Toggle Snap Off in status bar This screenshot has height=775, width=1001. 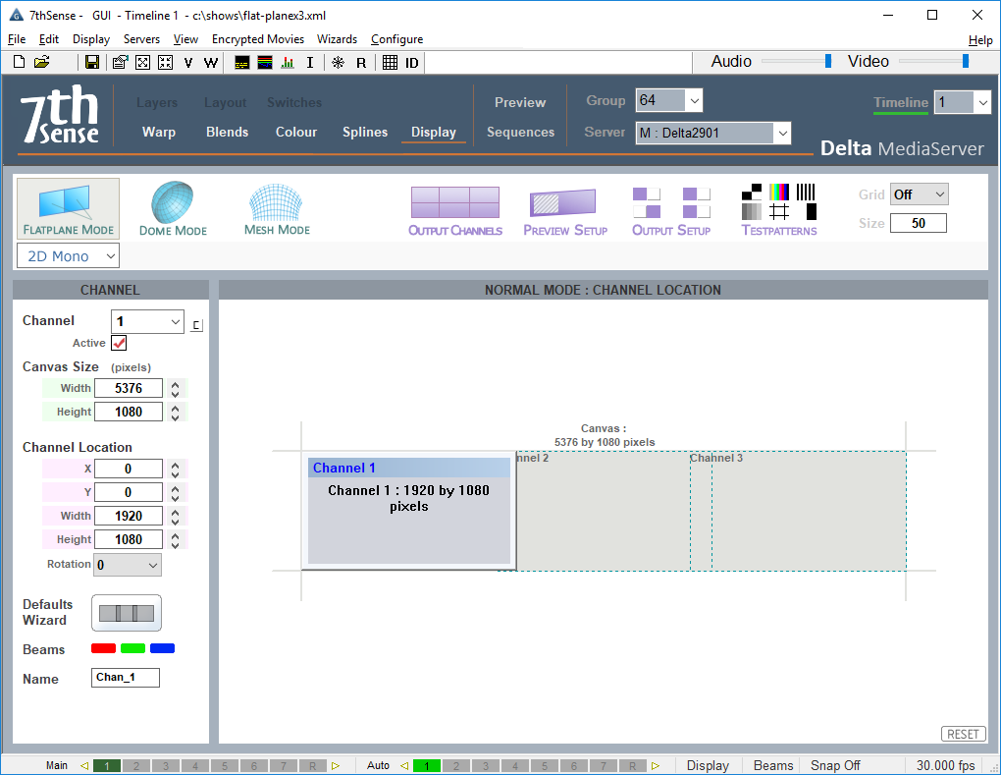(x=835, y=765)
